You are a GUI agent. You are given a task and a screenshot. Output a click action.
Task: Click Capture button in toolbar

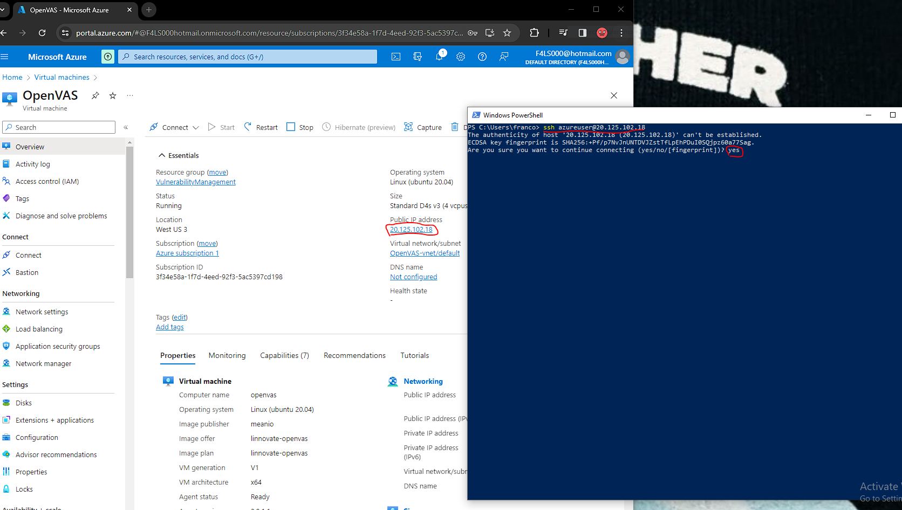pyautogui.click(x=423, y=127)
